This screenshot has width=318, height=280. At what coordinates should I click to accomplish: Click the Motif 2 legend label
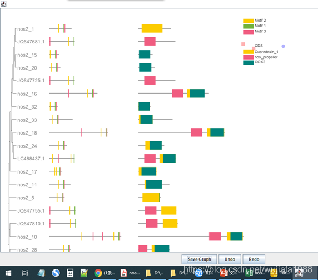pyautogui.click(x=260, y=21)
